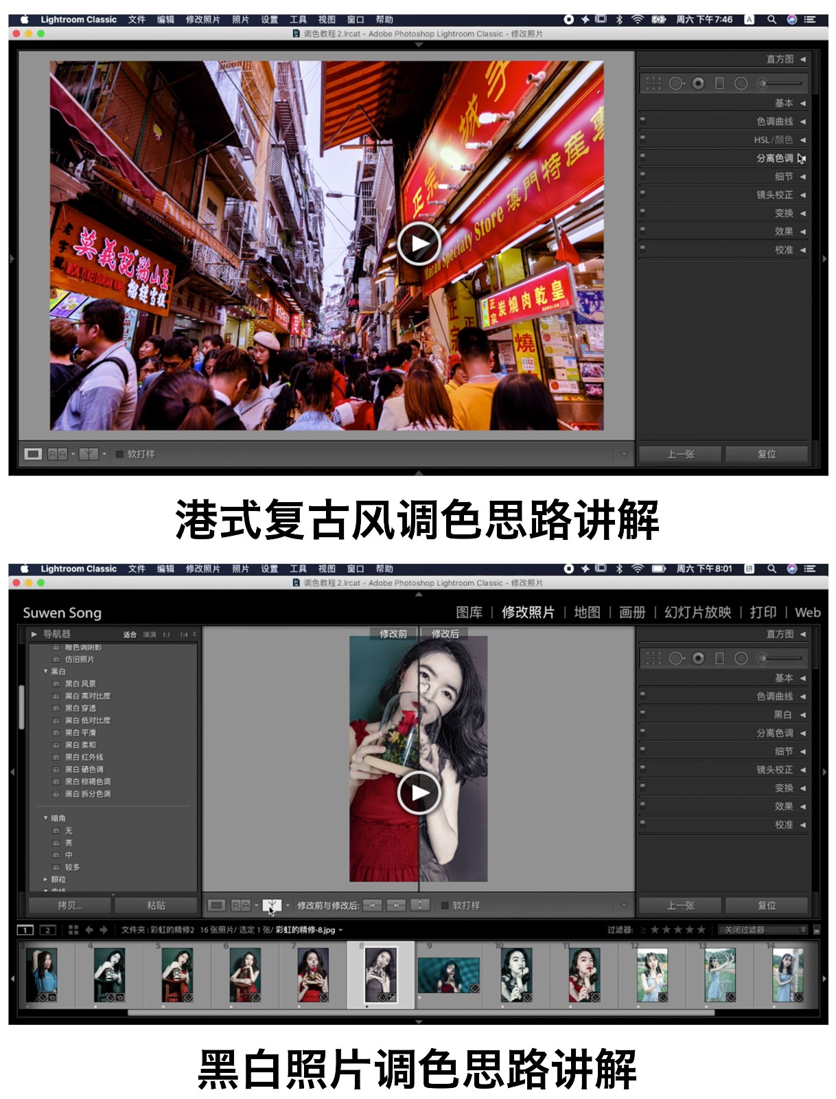836x1099 pixels.
Task: Apply the 黑白 高对比度 preset
Action: click(87, 696)
